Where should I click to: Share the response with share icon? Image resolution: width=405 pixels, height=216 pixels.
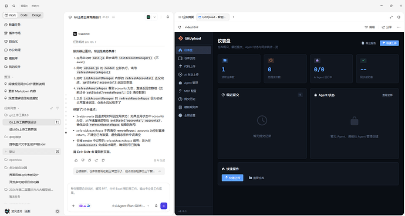(96, 160)
